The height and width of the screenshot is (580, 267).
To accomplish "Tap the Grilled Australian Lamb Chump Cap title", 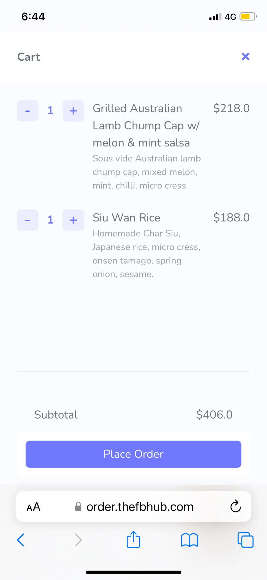I will (x=146, y=125).
